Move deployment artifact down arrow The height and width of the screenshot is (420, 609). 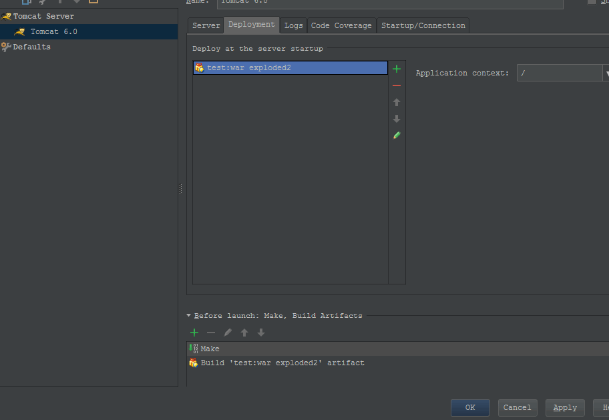[x=397, y=118]
